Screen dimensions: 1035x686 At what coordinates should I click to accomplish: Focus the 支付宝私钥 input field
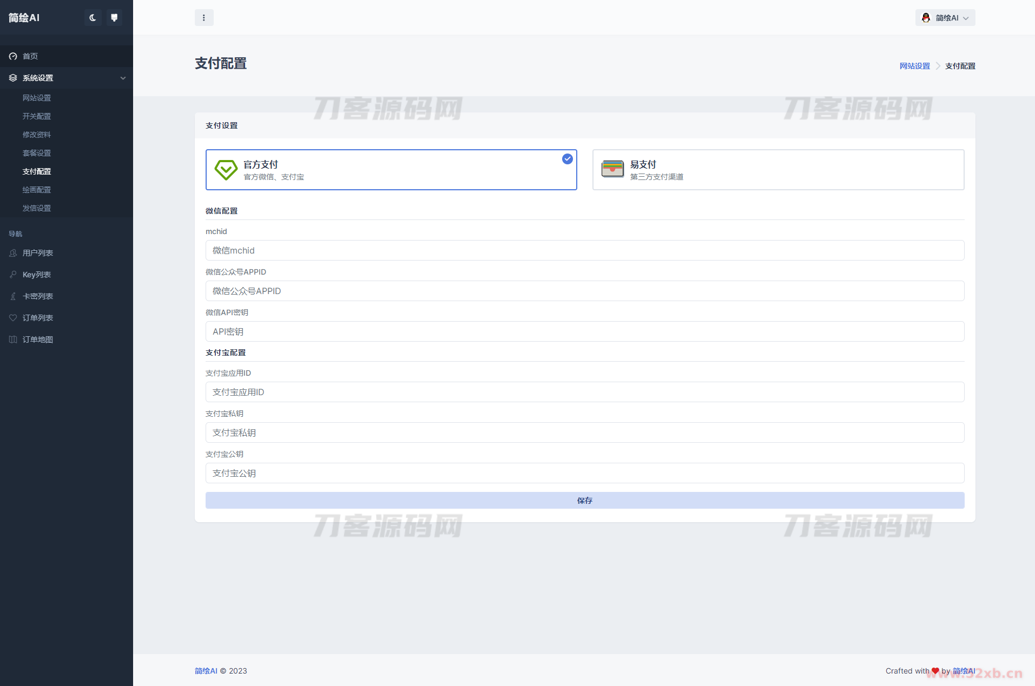click(584, 432)
